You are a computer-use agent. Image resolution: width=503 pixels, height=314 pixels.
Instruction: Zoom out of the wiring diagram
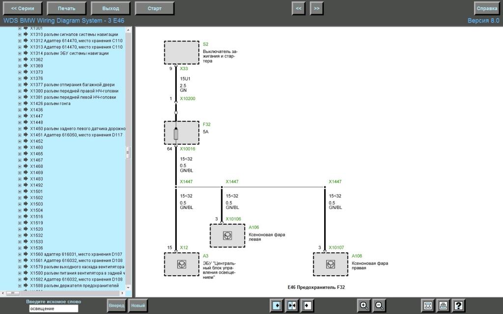[379, 305]
